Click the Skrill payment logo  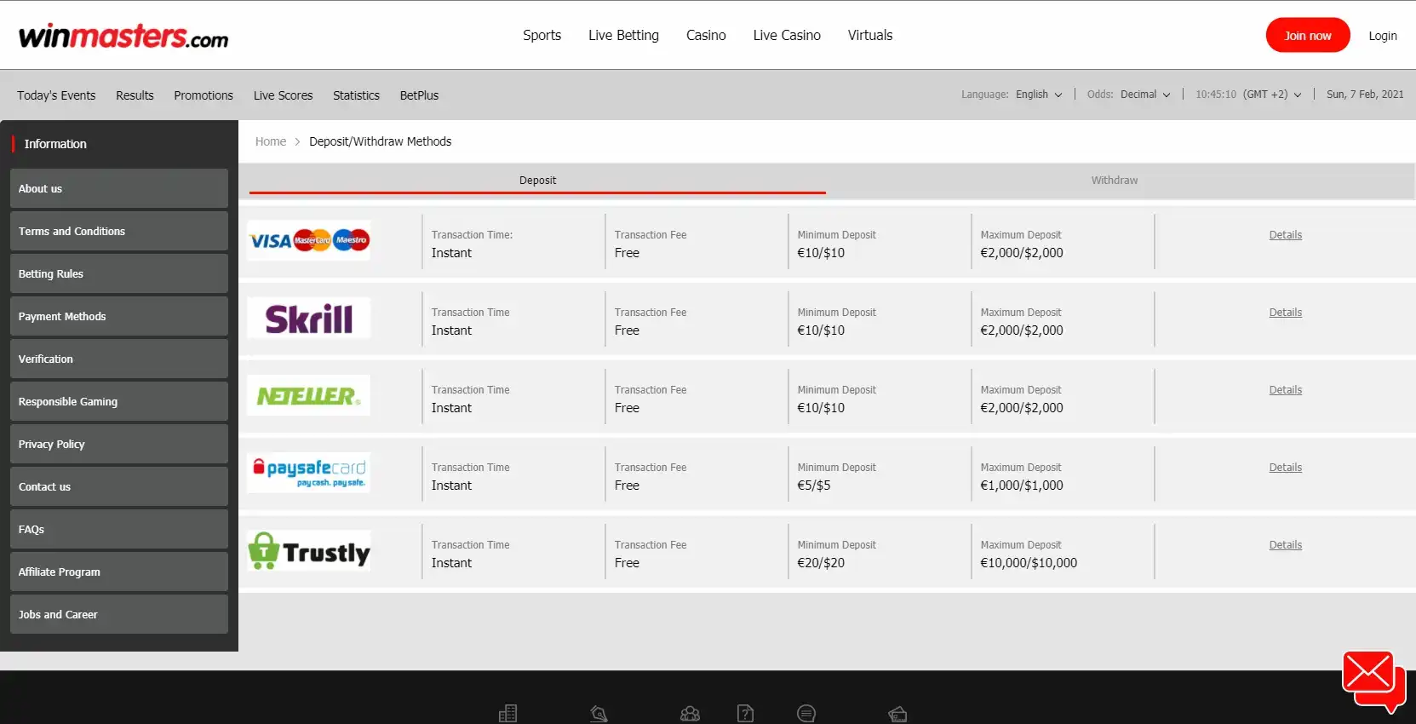(308, 319)
